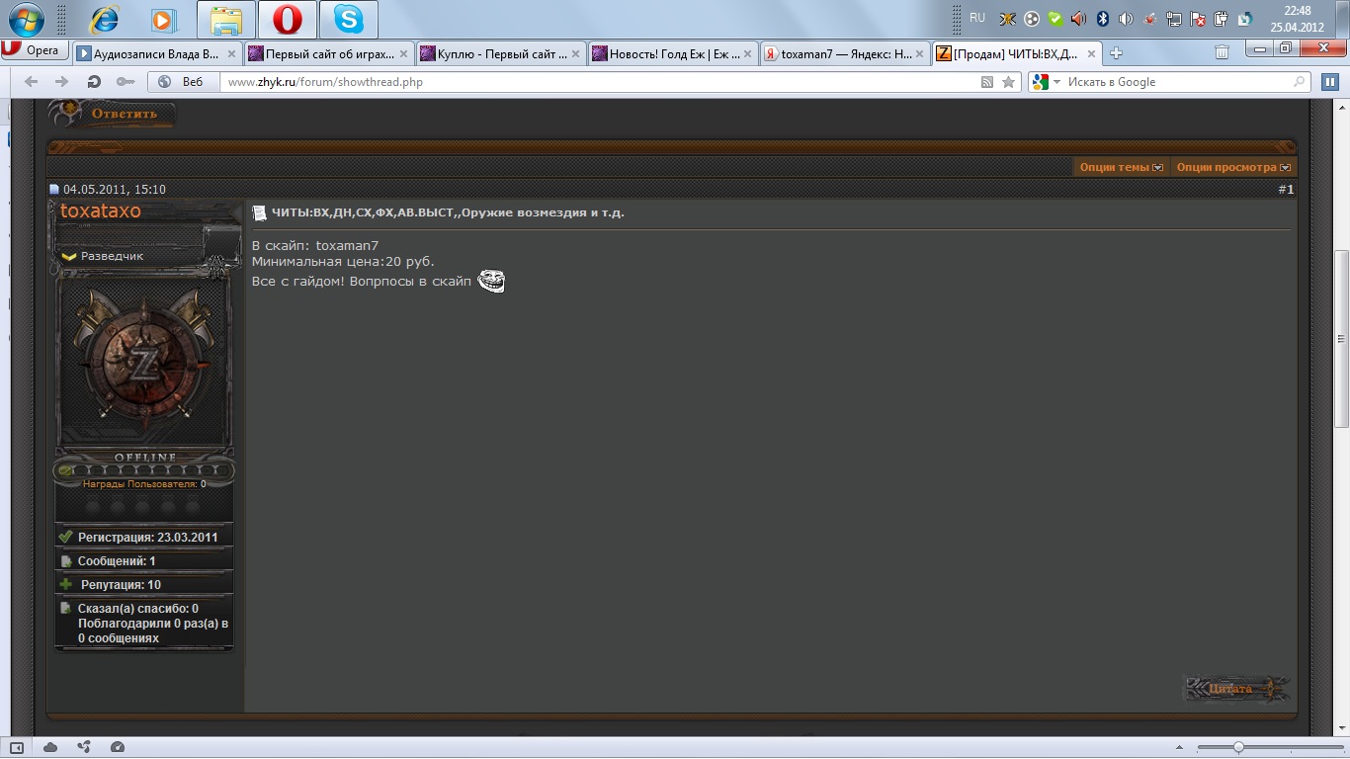Bookmark this page with the star icon

pyautogui.click(x=1008, y=82)
